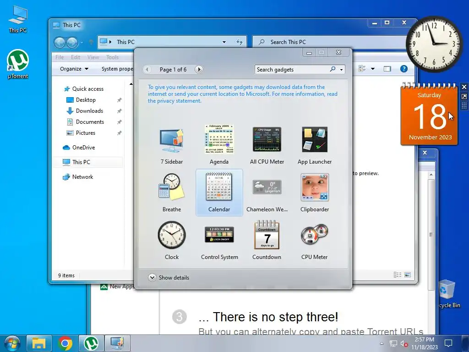
Task: Open Downloads in navigation pane
Action: pyautogui.click(x=89, y=111)
